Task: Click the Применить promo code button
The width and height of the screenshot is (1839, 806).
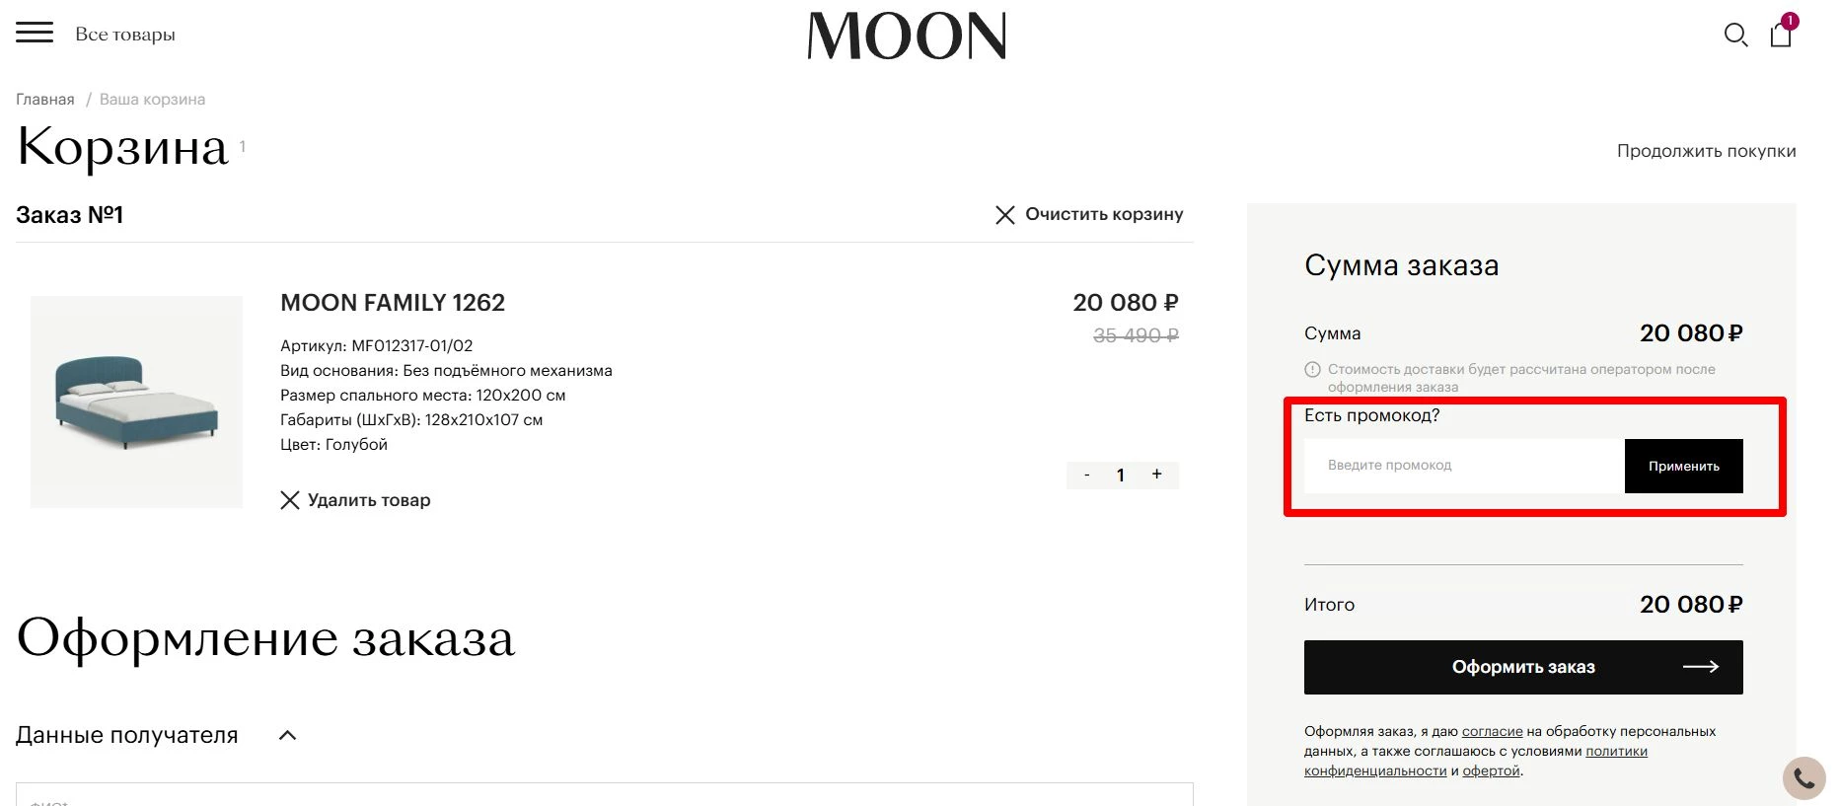Action: click(x=1683, y=465)
